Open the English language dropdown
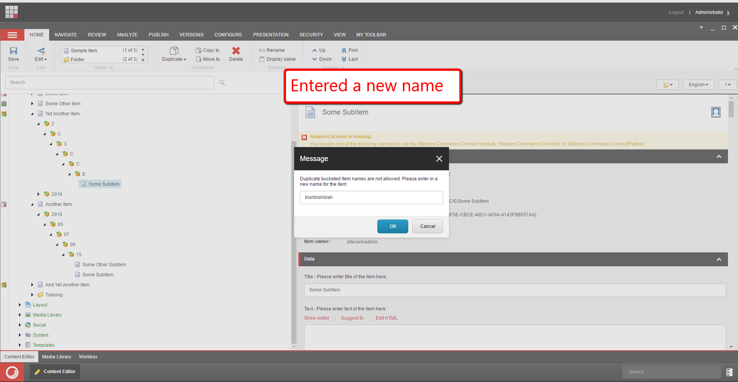Image resolution: width=738 pixels, height=382 pixels. [x=698, y=85]
